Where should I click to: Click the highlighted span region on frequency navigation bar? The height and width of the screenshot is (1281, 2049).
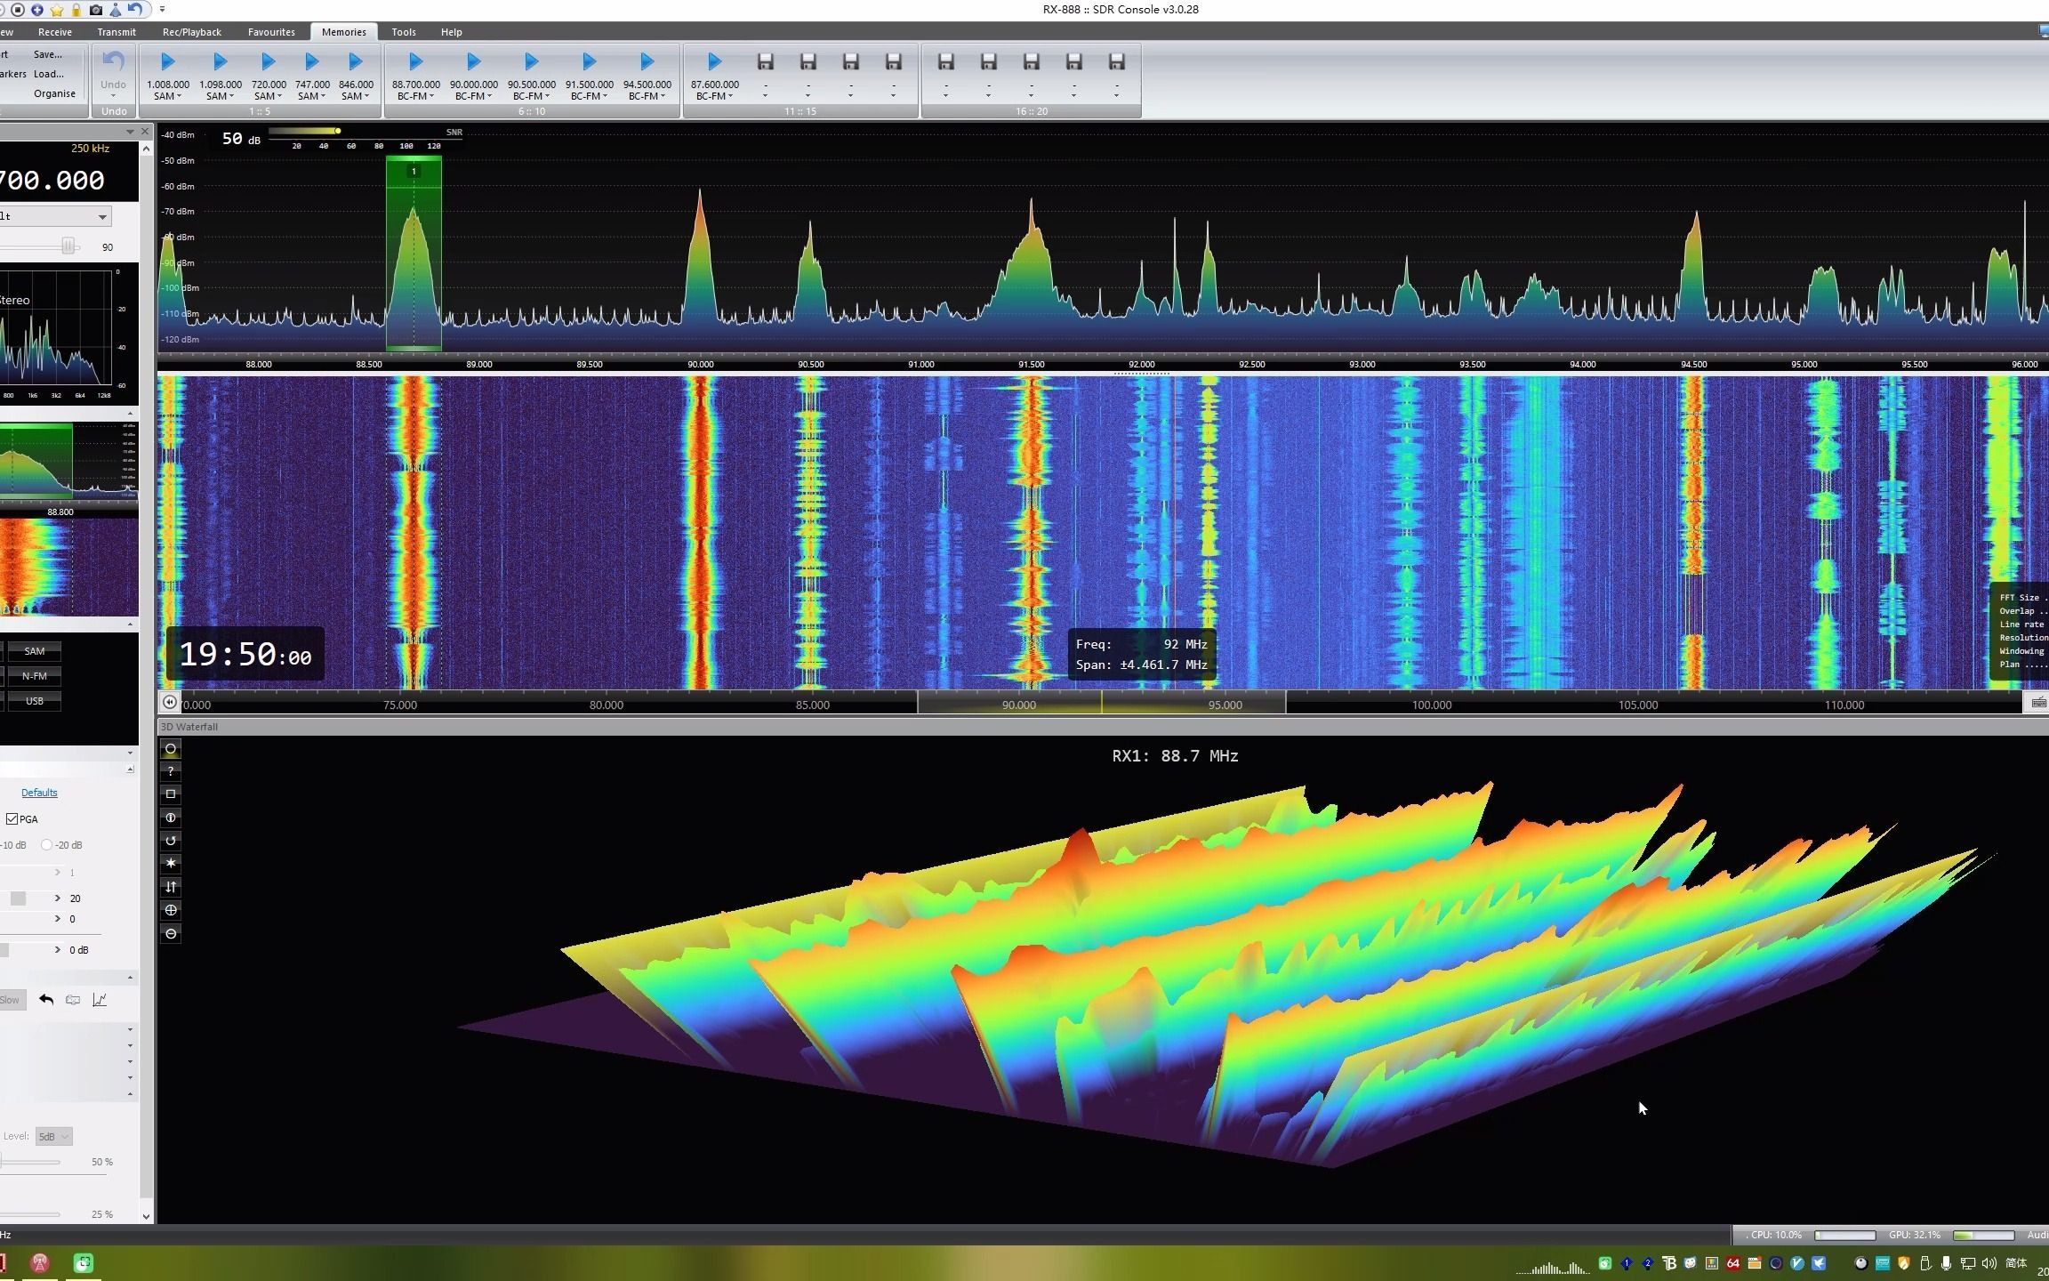click(1101, 703)
